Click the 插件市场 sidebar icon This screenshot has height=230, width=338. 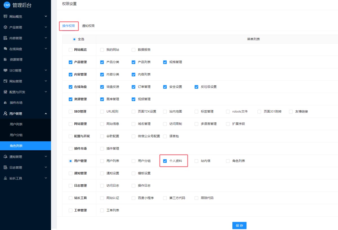5,103
